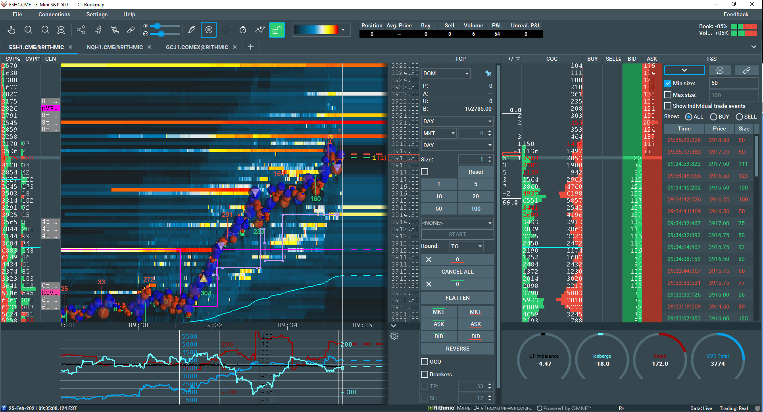Click the CVP column header
This screenshot has width=763, height=412.
[33, 59]
